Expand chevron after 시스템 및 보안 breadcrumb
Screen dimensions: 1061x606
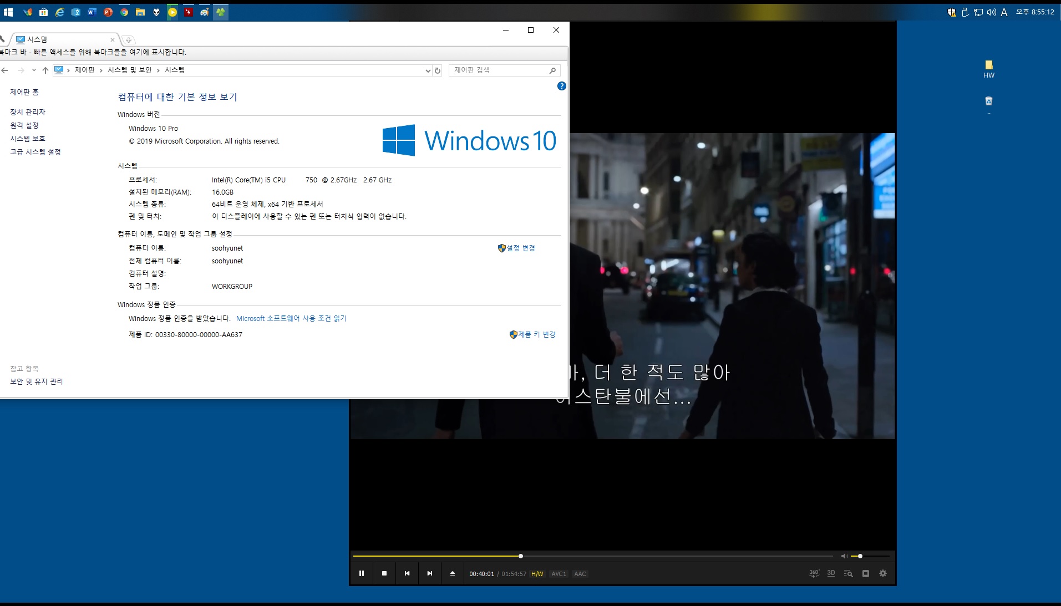158,70
